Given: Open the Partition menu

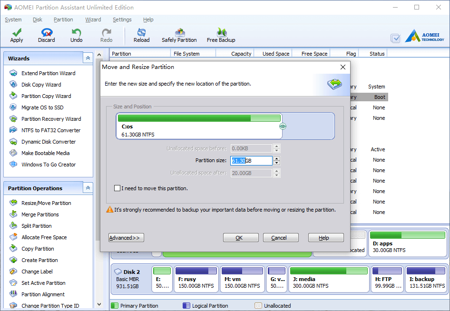Looking at the screenshot, I should 63,19.
